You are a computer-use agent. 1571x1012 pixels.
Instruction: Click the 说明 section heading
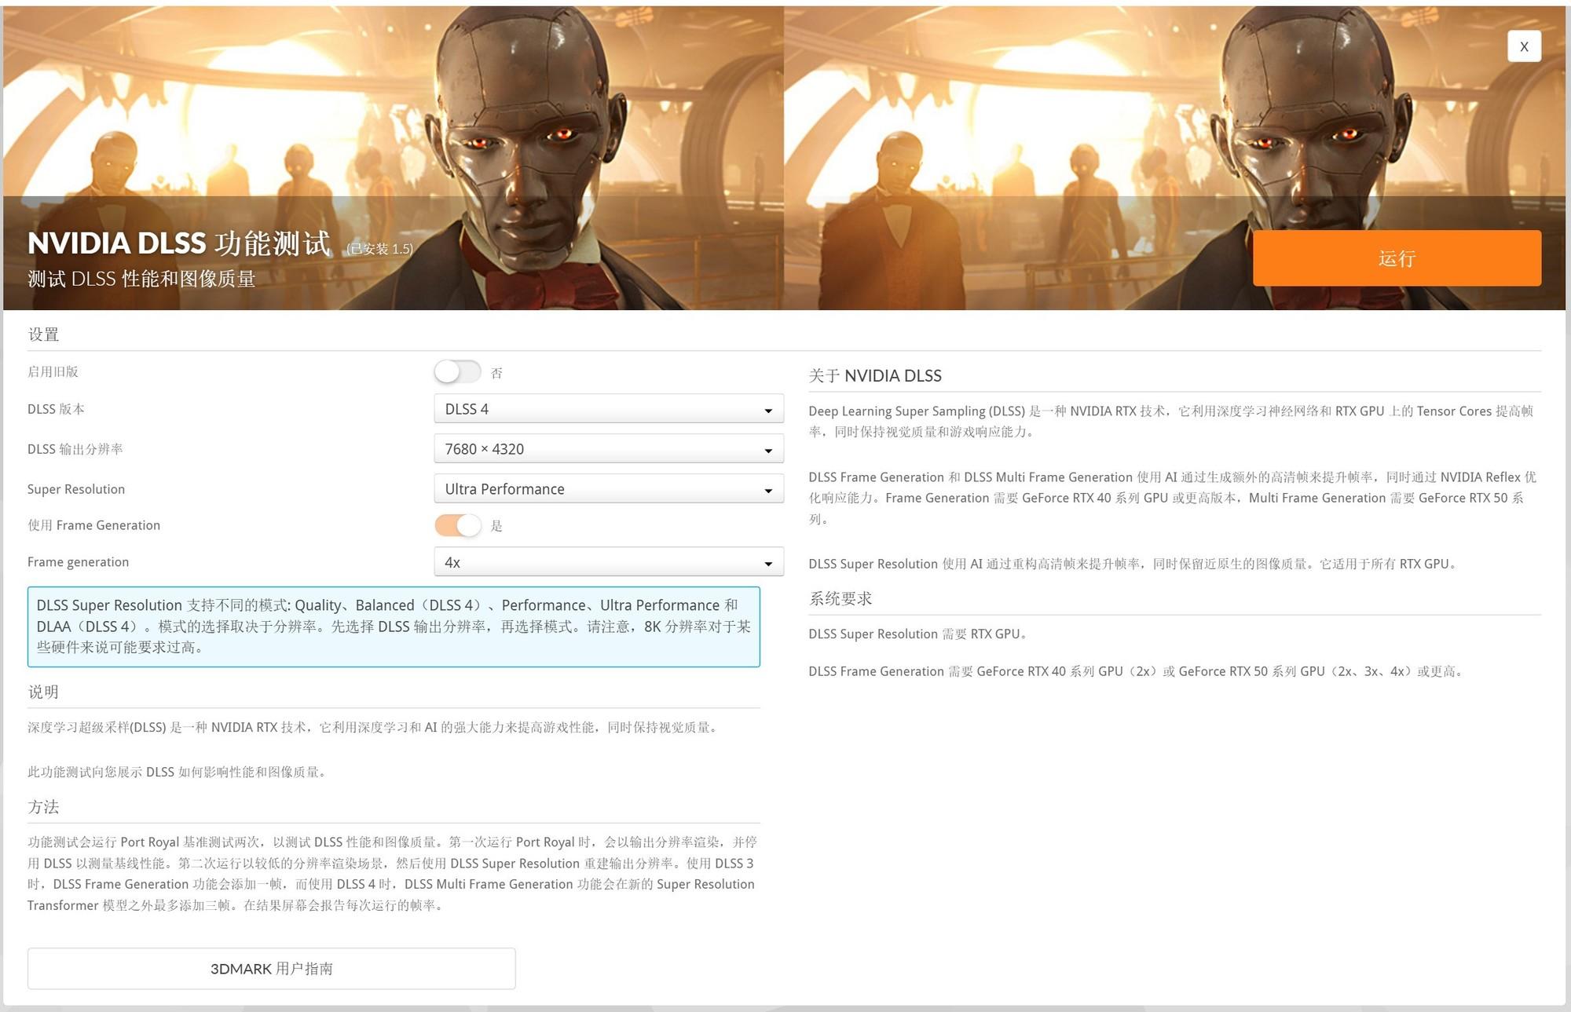click(x=43, y=692)
